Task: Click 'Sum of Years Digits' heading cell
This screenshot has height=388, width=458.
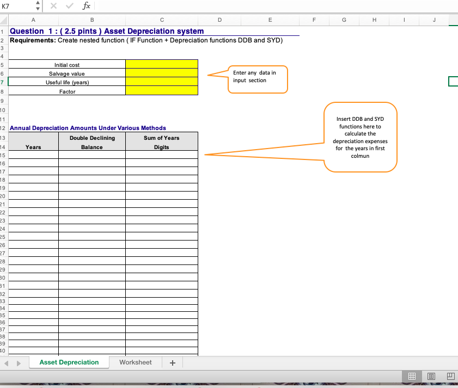Action: (x=162, y=141)
